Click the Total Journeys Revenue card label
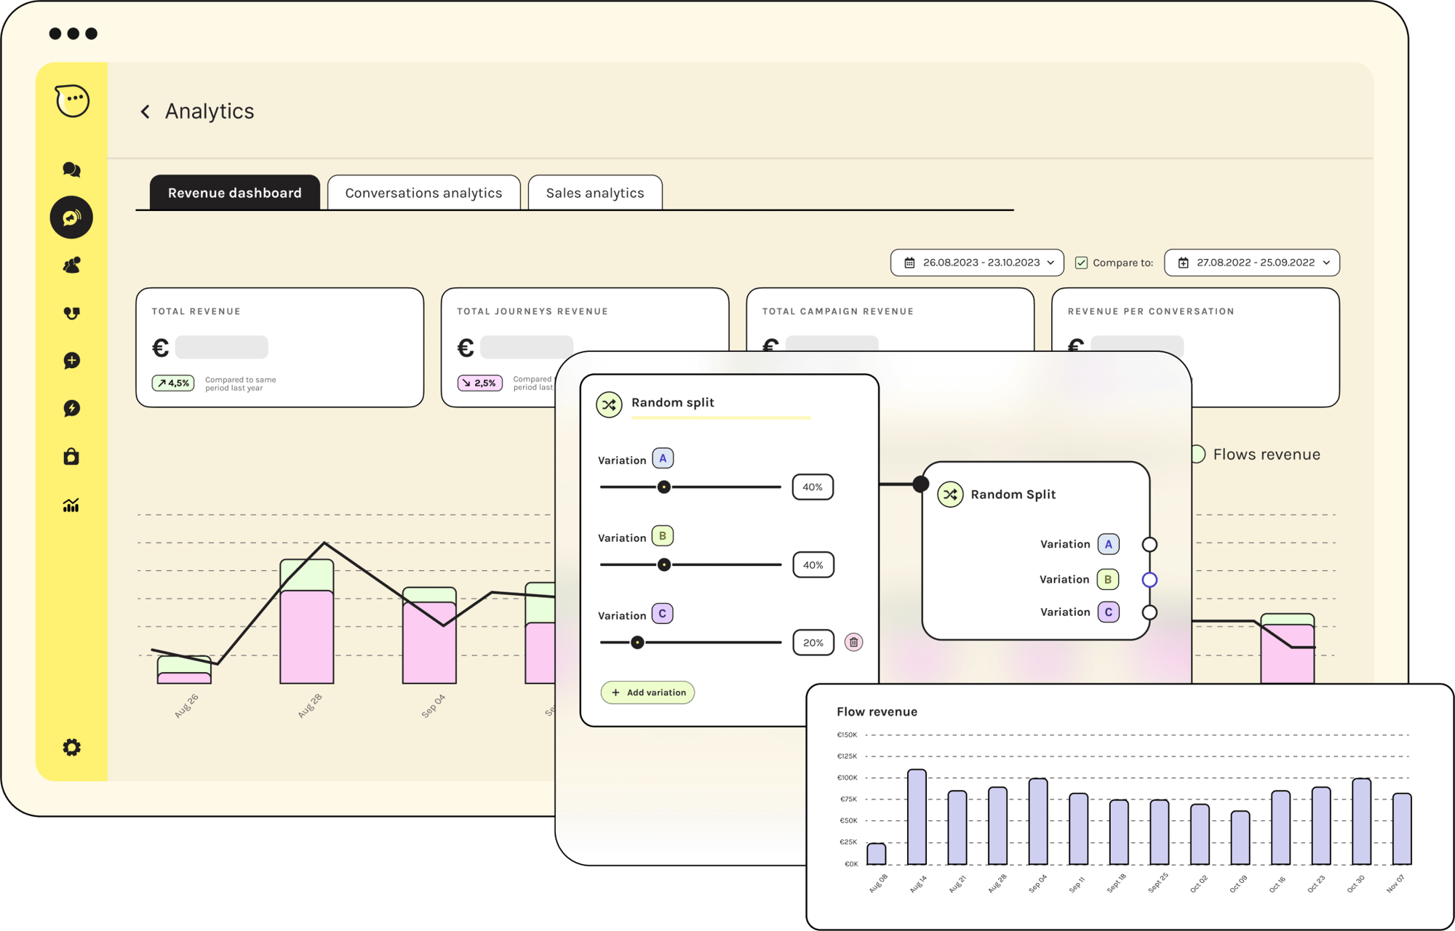 (x=532, y=311)
